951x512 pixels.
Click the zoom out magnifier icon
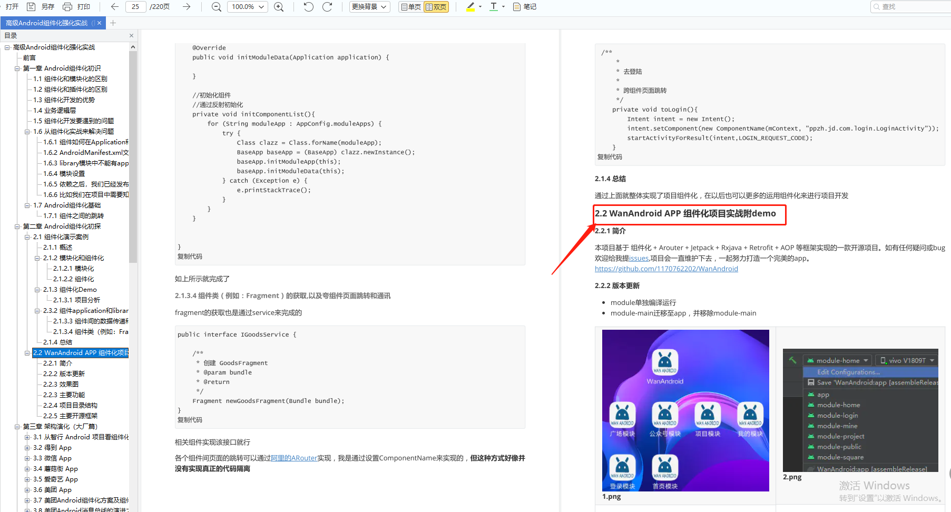click(216, 7)
